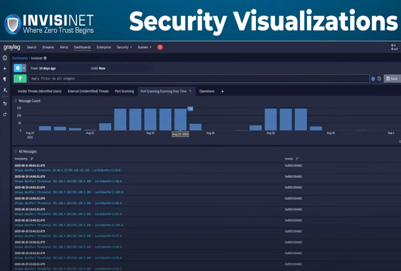Screen dimensions: 401x271
Task: Select the green filter icon
Action: click(20, 79)
